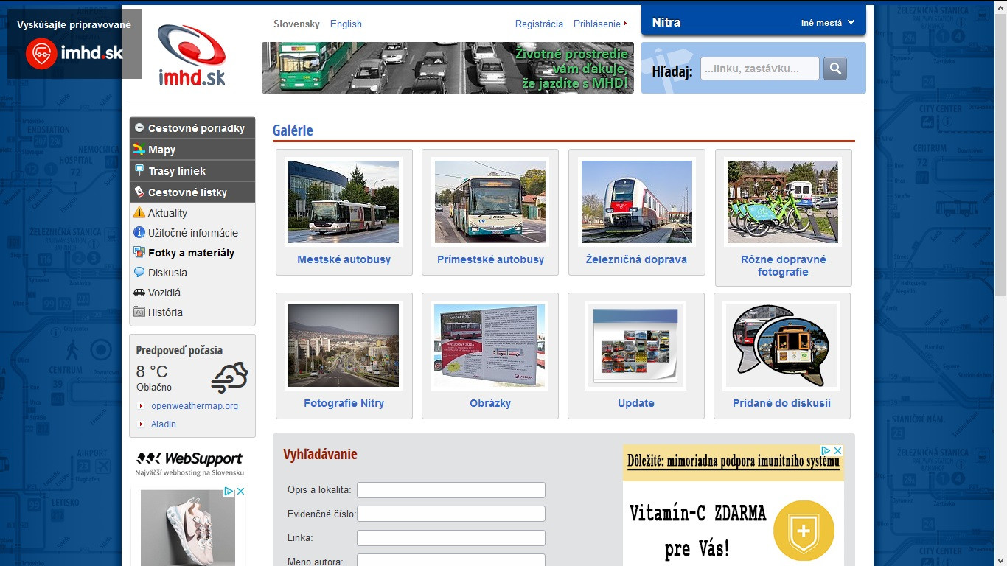Click the Vozidlá car icon
Screen dimensions: 1007x566
[139, 293]
